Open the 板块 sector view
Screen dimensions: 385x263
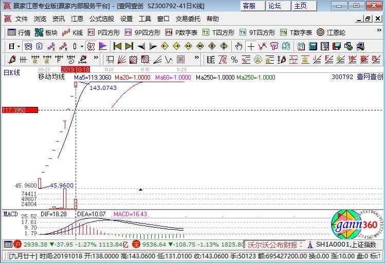(46, 32)
